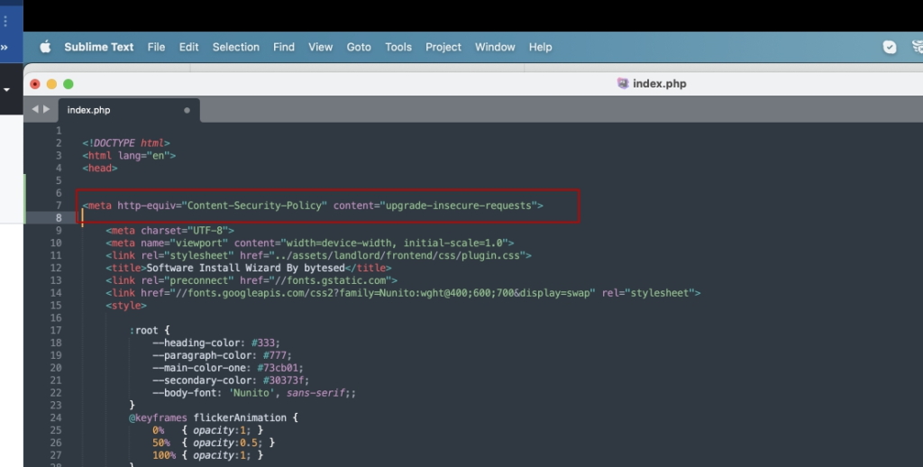
Task: Click line number 15 in gutter
Action: coord(56,306)
